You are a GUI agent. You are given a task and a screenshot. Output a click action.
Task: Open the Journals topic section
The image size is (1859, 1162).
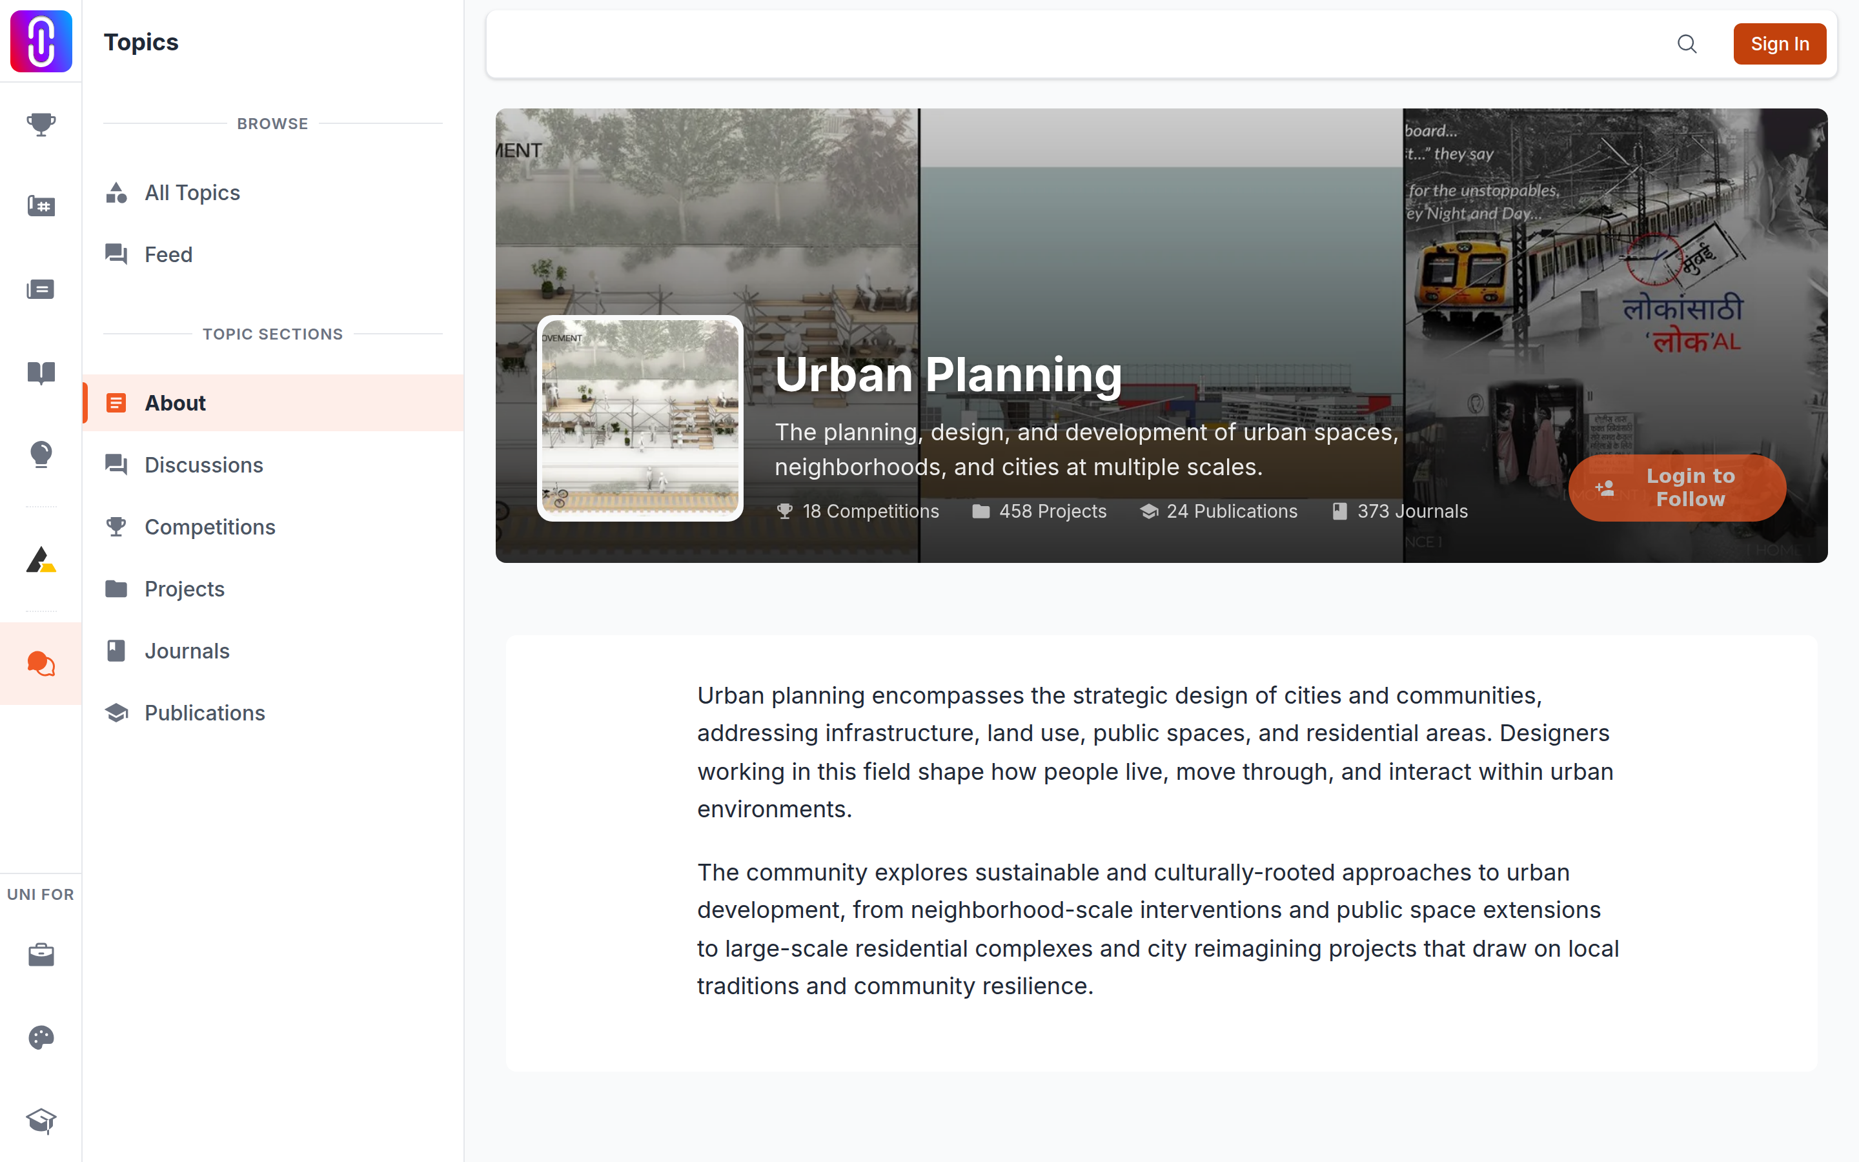click(x=272, y=651)
